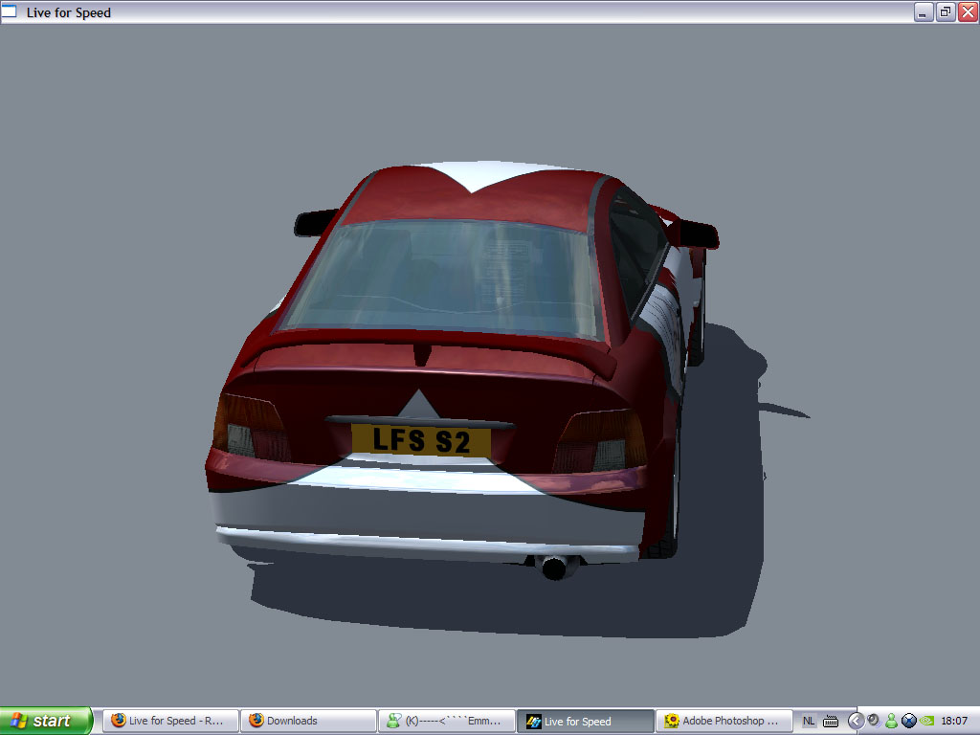Click the NL language indicator

(x=808, y=721)
